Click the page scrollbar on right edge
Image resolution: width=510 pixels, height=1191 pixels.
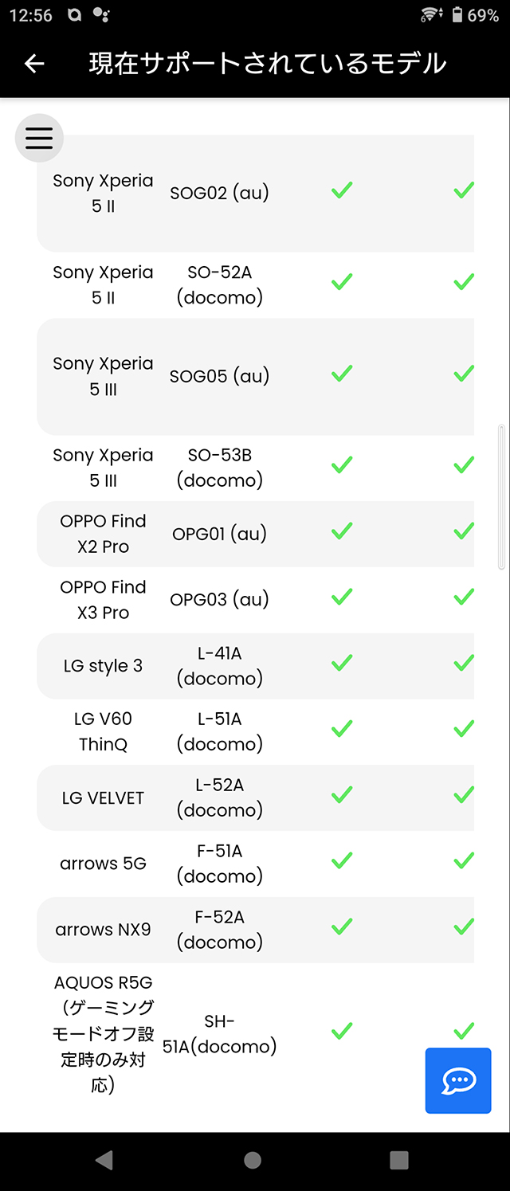coord(501,497)
